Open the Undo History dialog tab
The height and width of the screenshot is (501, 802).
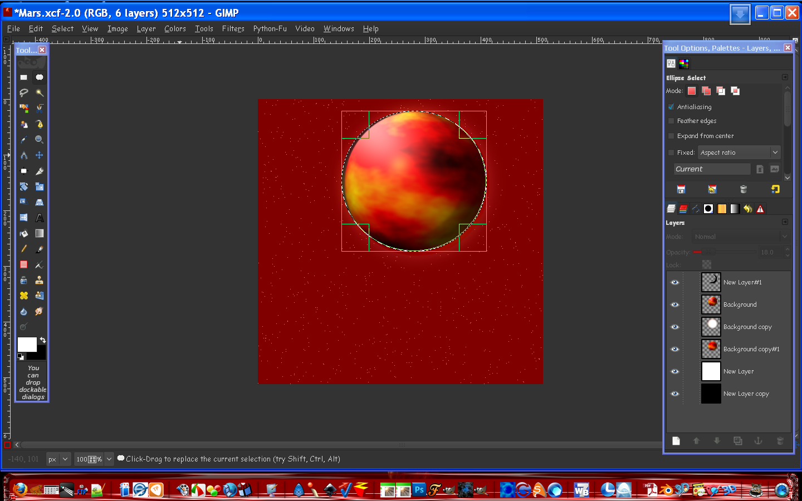[747, 209]
